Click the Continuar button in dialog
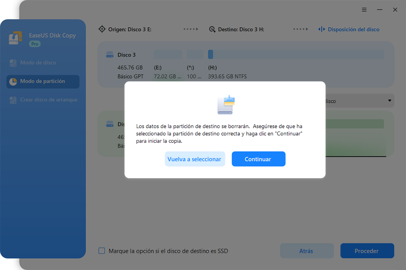 (258, 159)
